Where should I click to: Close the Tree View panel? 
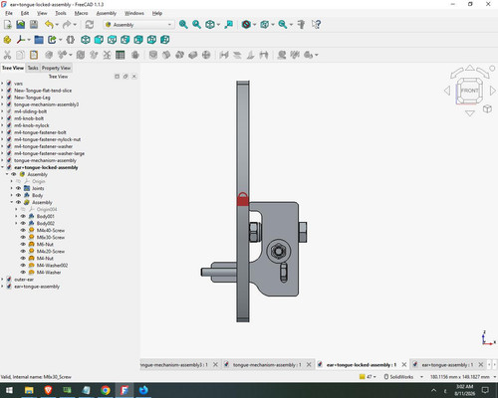pos(134,77)
